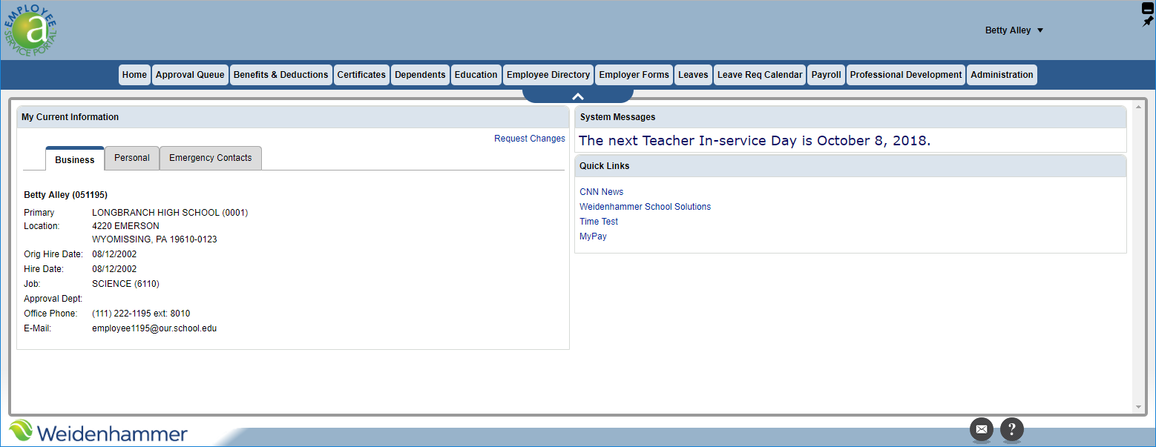Open the Weidenhammer School Solutions link

tap(645, 207)
